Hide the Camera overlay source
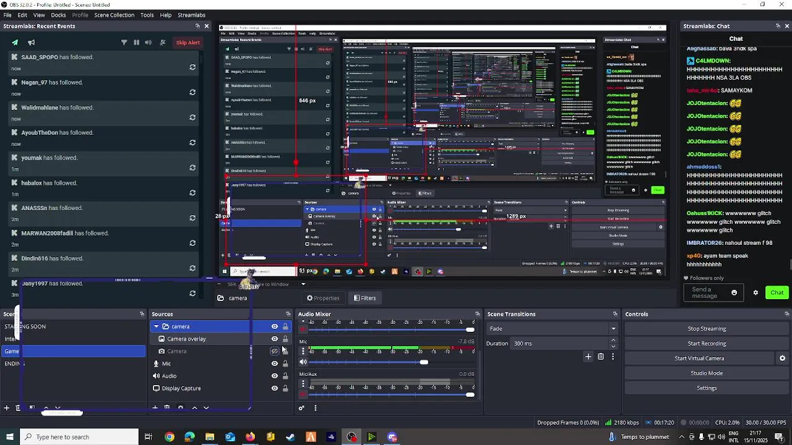This screenshot has width=792, height=445. 275,339
